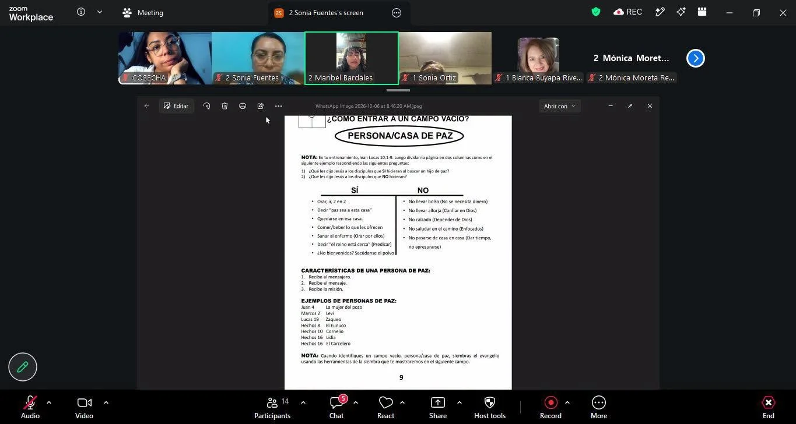Screen dimensions: 796x424
Task: Expand the dropdown arrow beside meeting info
Action: tap(100, 12)
